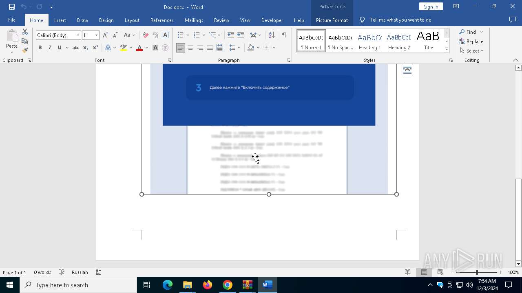The height and width of the screenshot is (293, 522).
Task: Toggle underline formatting
Action: pos(60,48)
